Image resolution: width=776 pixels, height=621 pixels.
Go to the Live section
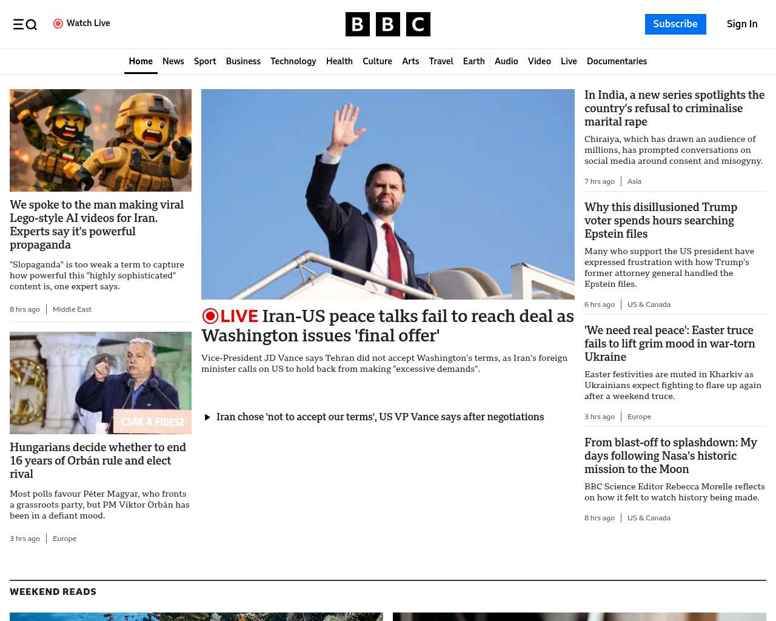point(569,61)
